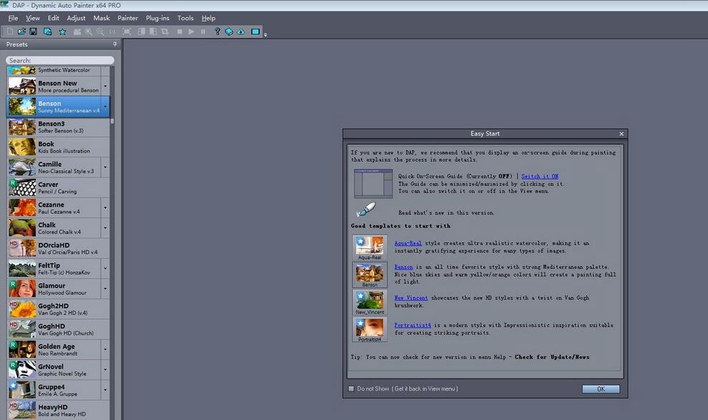Click the Stop painting square icon
Viewport: 708px width, 420px height.
point(180,31)
